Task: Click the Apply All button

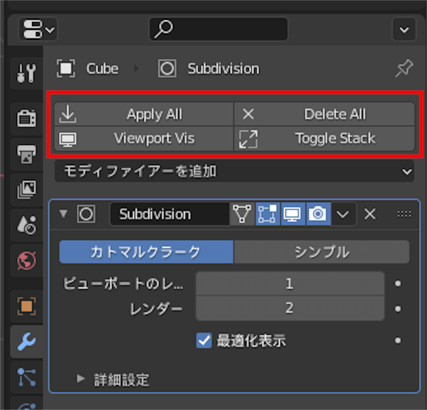Action: (144, 114)
